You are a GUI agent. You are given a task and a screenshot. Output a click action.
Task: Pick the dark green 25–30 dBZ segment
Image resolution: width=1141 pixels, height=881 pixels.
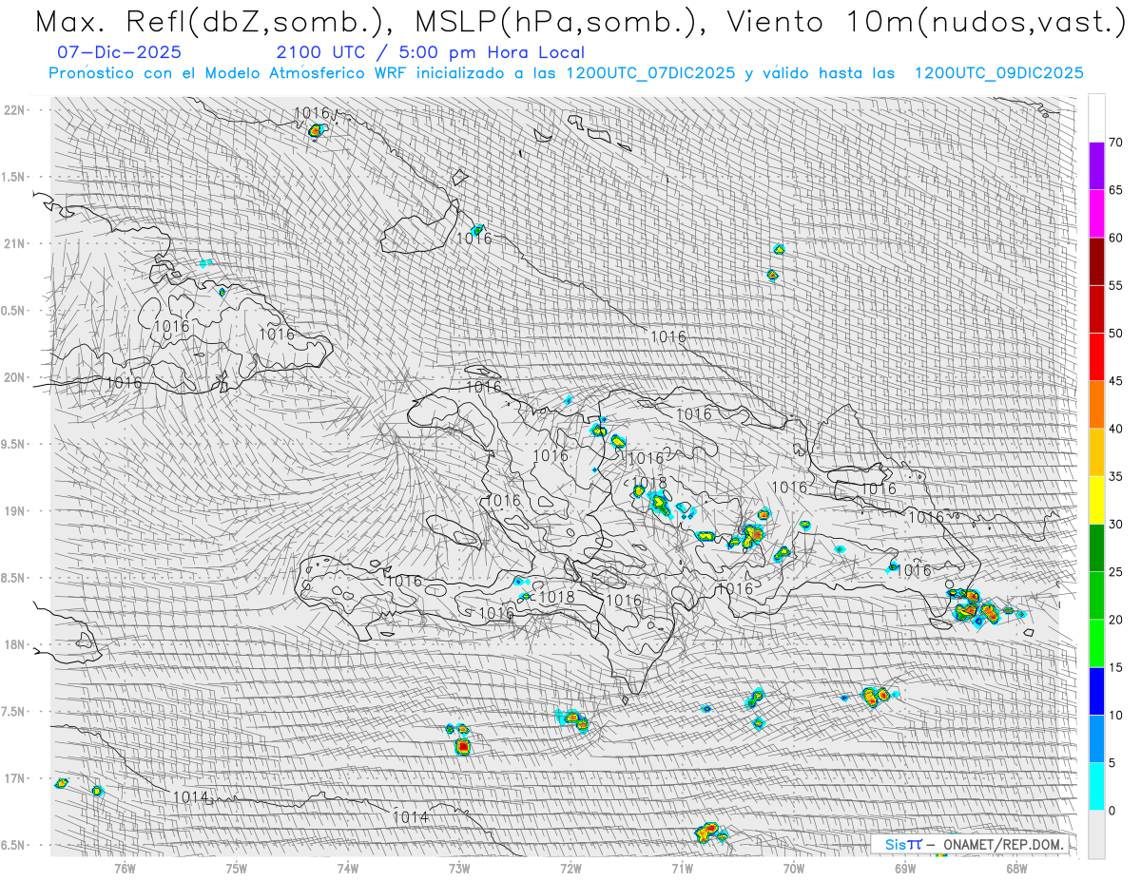tap(1096, 547)
